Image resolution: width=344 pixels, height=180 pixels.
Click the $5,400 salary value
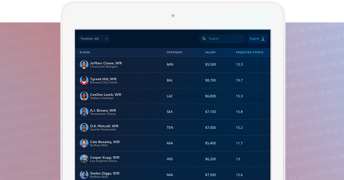tap(210, 143)
